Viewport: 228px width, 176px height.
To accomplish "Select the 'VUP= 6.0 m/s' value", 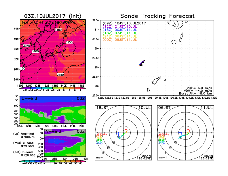I will point(199,88).
